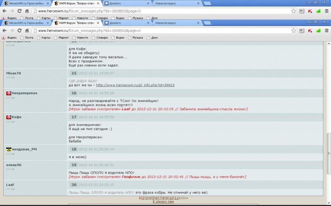This screenshot has height=206, width=331.
Task: Click the clan icon next to Кофе
Action: click(9, 117)
